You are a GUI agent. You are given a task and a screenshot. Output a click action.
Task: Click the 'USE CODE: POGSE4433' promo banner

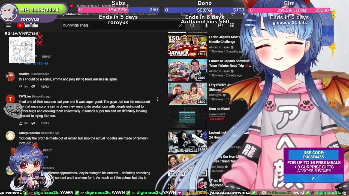(x=314, y=165)
